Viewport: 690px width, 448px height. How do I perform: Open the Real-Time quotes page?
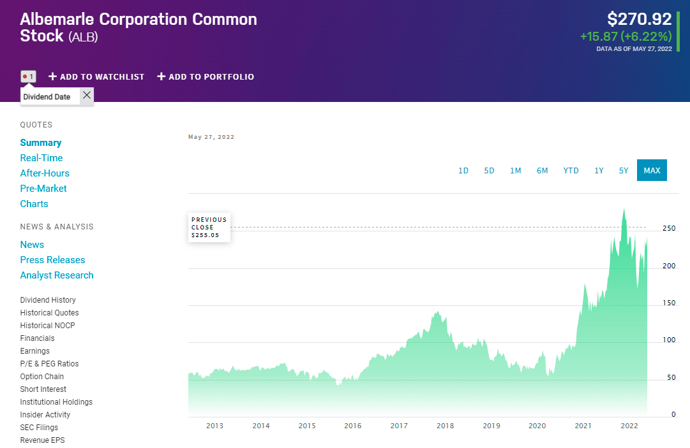tap(41, 158)
